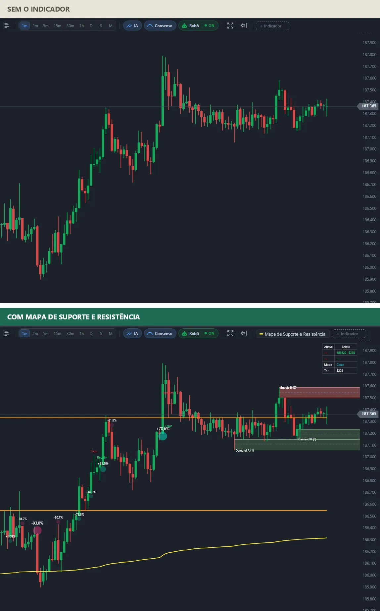This screenshot has height=611, width=380.
Task: Open Consenso in the no-indicator chart toolbar
Action: point(160,26)
